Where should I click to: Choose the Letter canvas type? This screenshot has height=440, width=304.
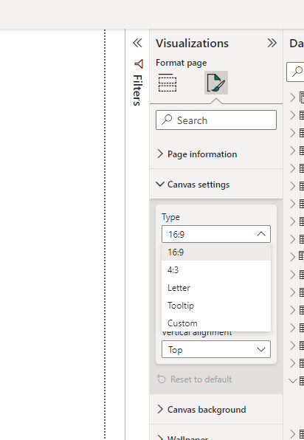pyautogui.click(x=216, y=288)
